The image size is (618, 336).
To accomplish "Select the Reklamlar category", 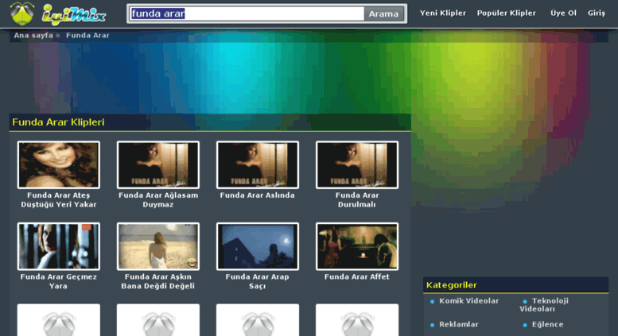I will pyautogui.click(x=458, y=325).
